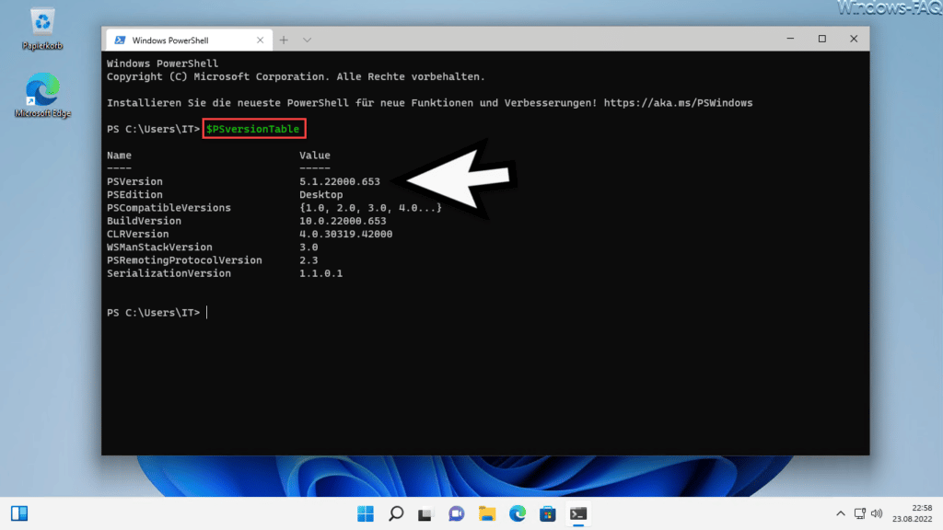
Task: Open Task View on taskbar
Action: 425,513
